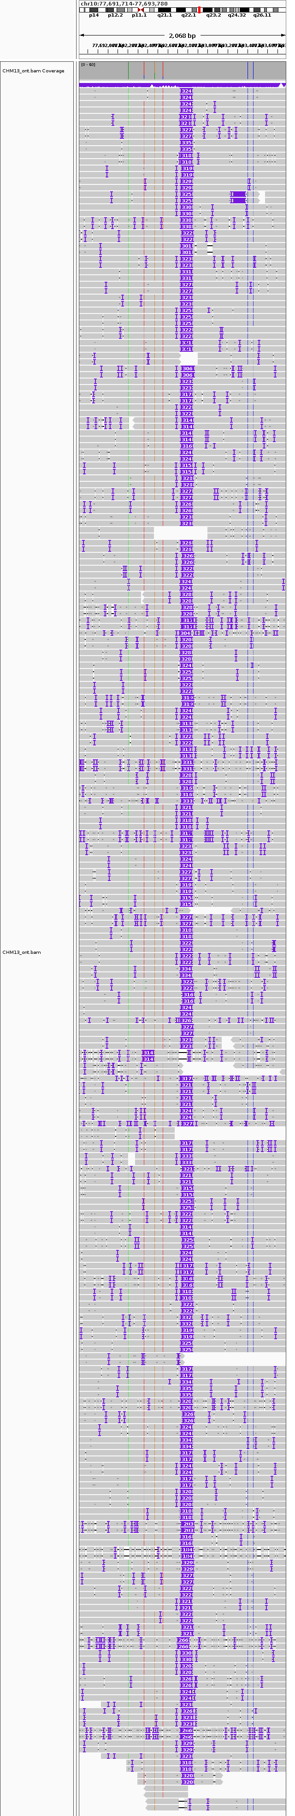The width and height of the screenshot is (295, 1816).
Task: Click the q26.11 cytoband label
Action: coord(262,16)
